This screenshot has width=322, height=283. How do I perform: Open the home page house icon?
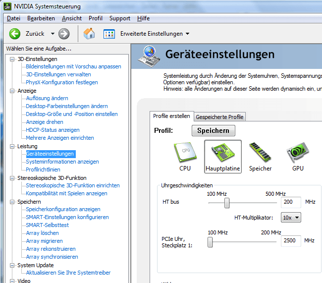[x=89, y=34]
